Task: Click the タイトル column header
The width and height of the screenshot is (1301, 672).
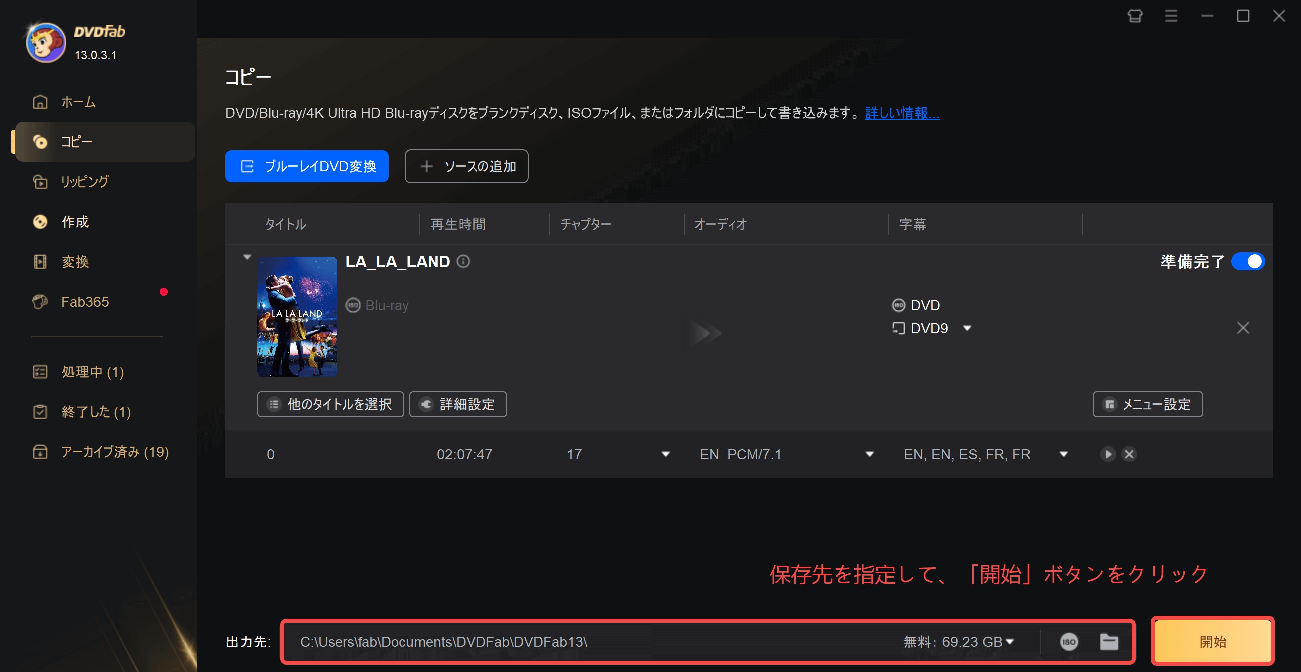Action: click(285, 224)
